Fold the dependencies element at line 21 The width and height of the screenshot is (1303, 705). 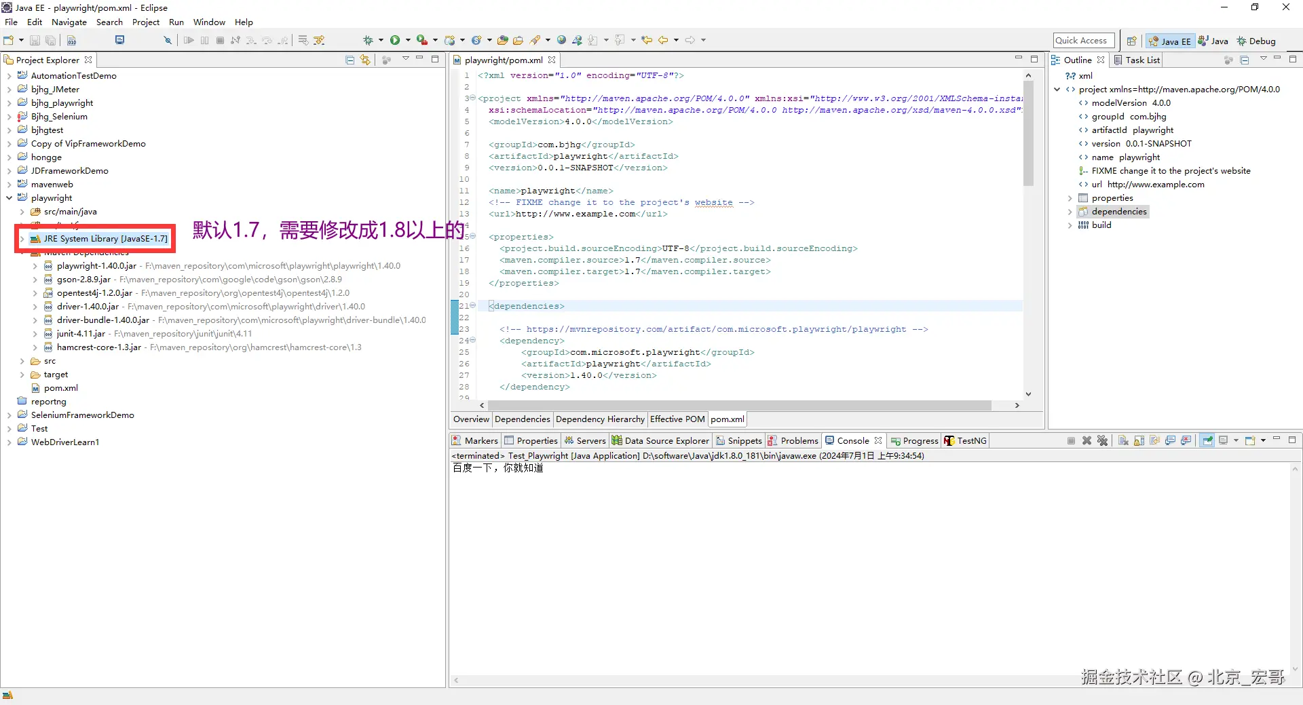click(x=472, y=306)
